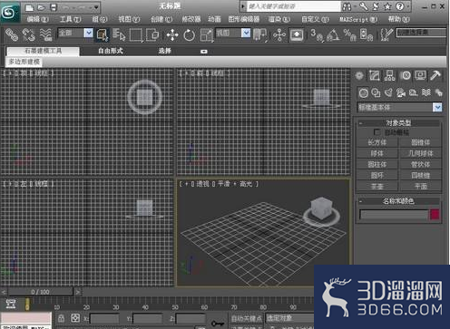
Task: Click the wrench subscription icon in title bar
Action: click(364, 6)
